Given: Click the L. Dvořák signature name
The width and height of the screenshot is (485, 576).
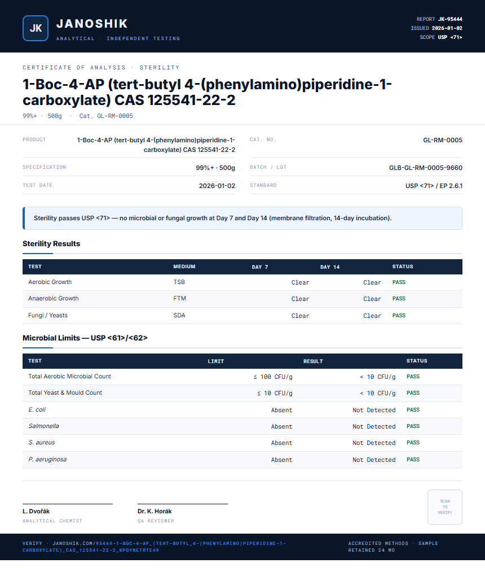Looking at the screenshot, I should [36, 512].
